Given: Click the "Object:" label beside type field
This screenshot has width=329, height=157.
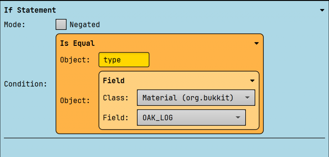Looking at the screenshot, I should [x=75, y=60].
